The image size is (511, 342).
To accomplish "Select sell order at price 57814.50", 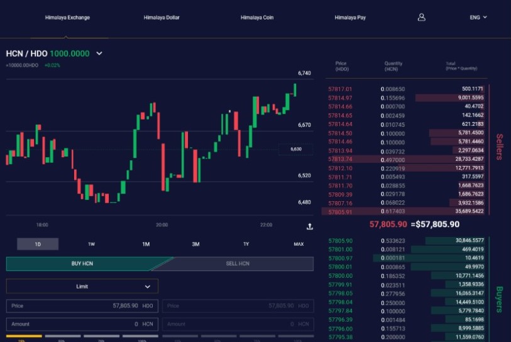I will click(x=406, y=133).
